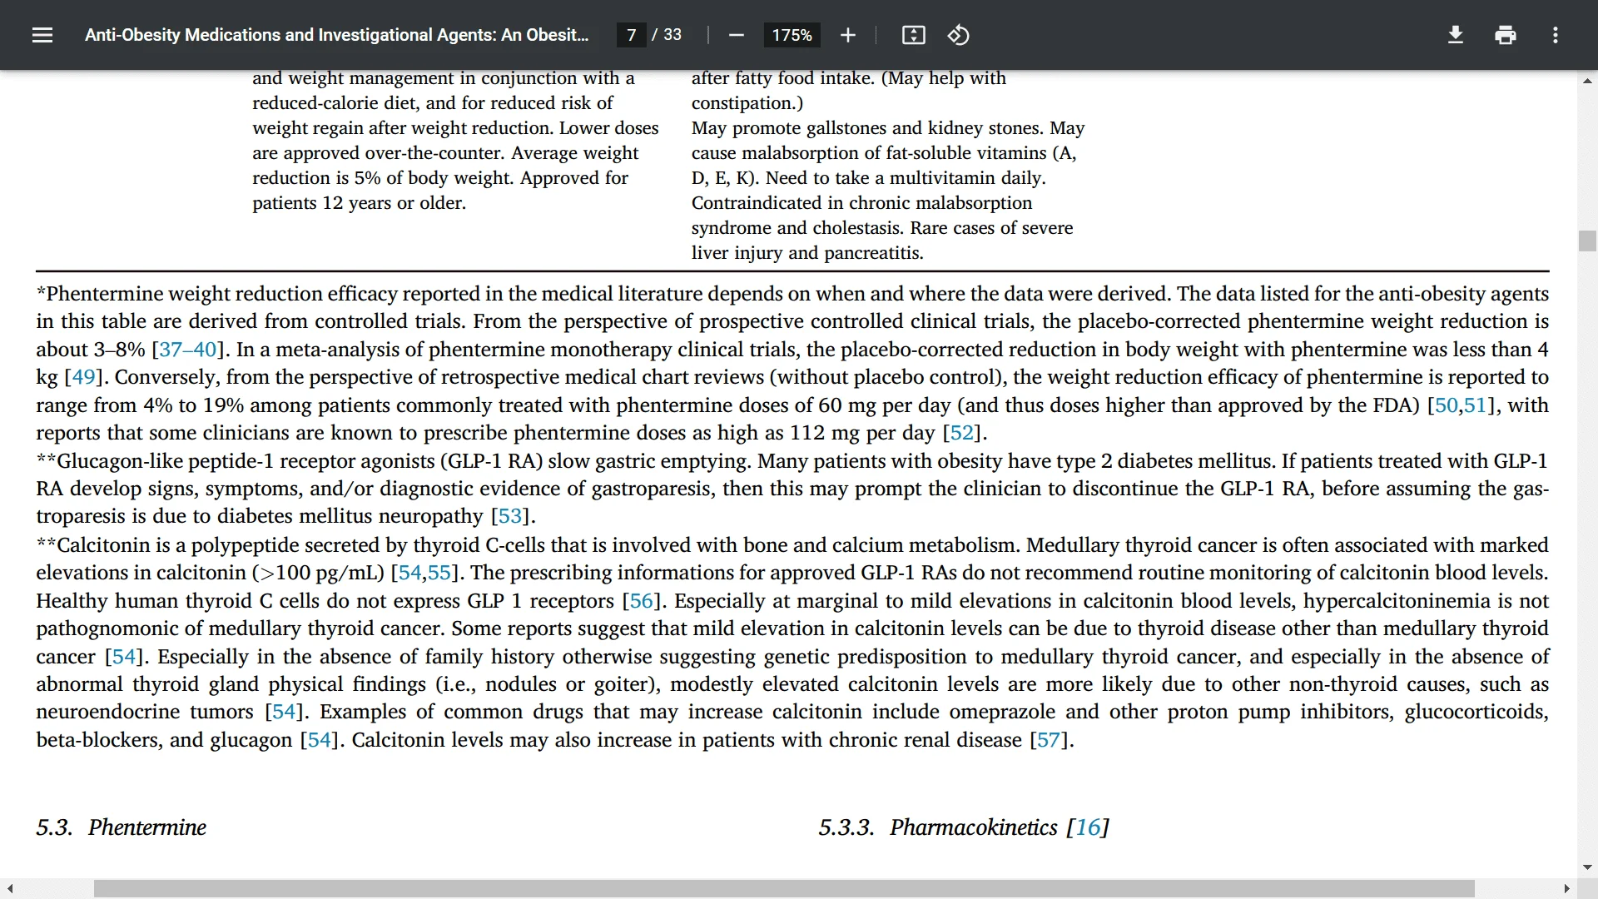Click the zoom in plus icon
The image size is (1598, 899).
pyautogui.click(x=847, y=35)
